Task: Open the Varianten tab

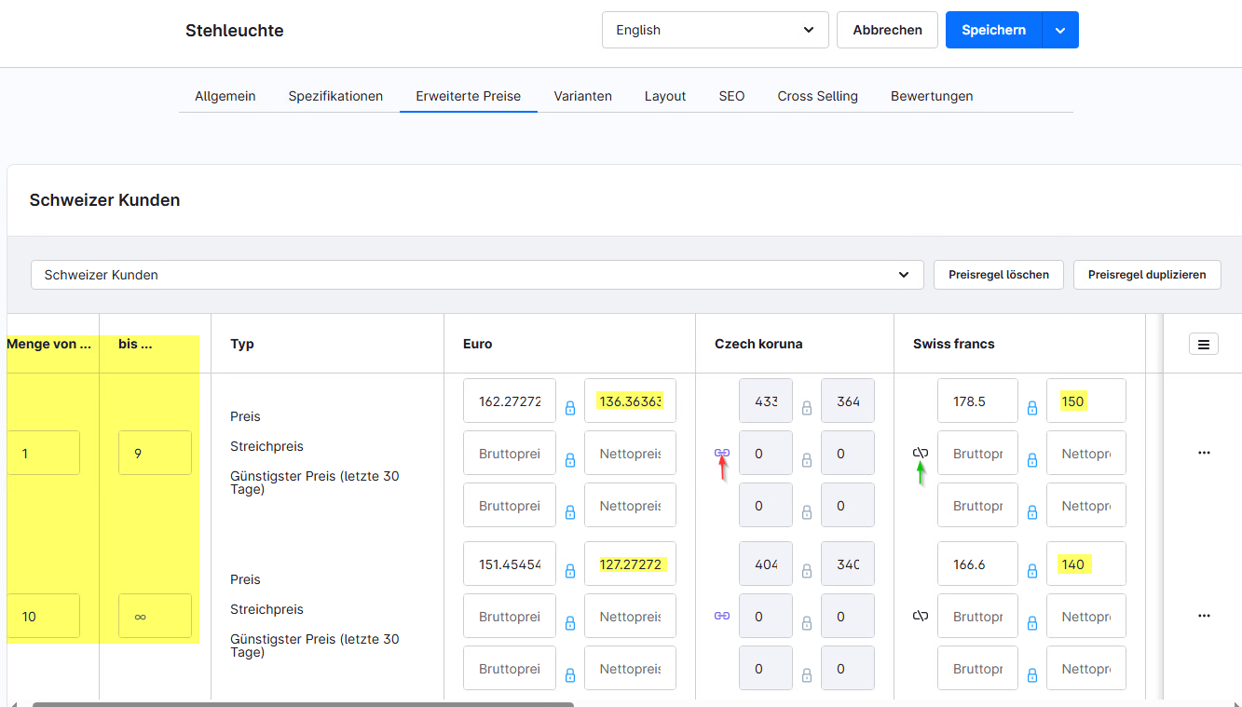Action: (x=583, y=96)
